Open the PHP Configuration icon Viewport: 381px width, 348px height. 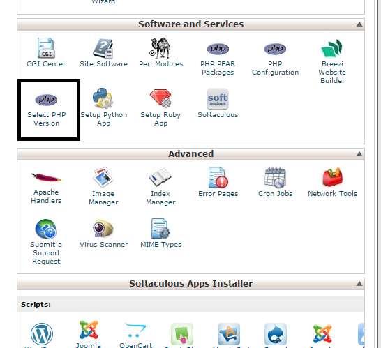click(x=275, y=49)
